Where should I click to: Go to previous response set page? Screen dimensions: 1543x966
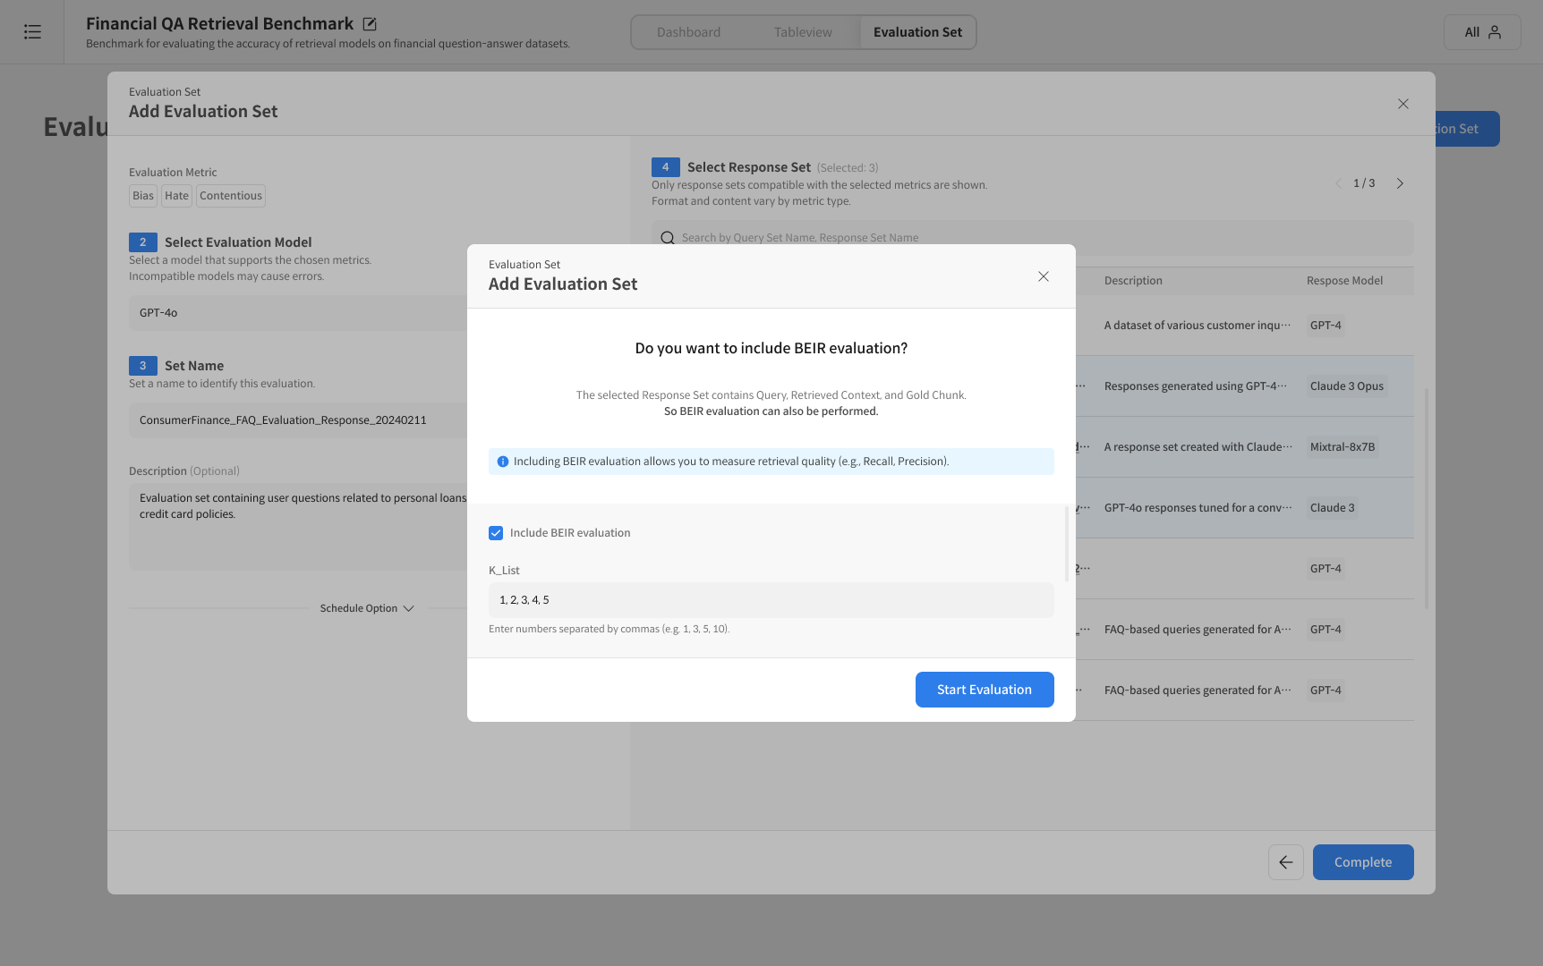1338,183
